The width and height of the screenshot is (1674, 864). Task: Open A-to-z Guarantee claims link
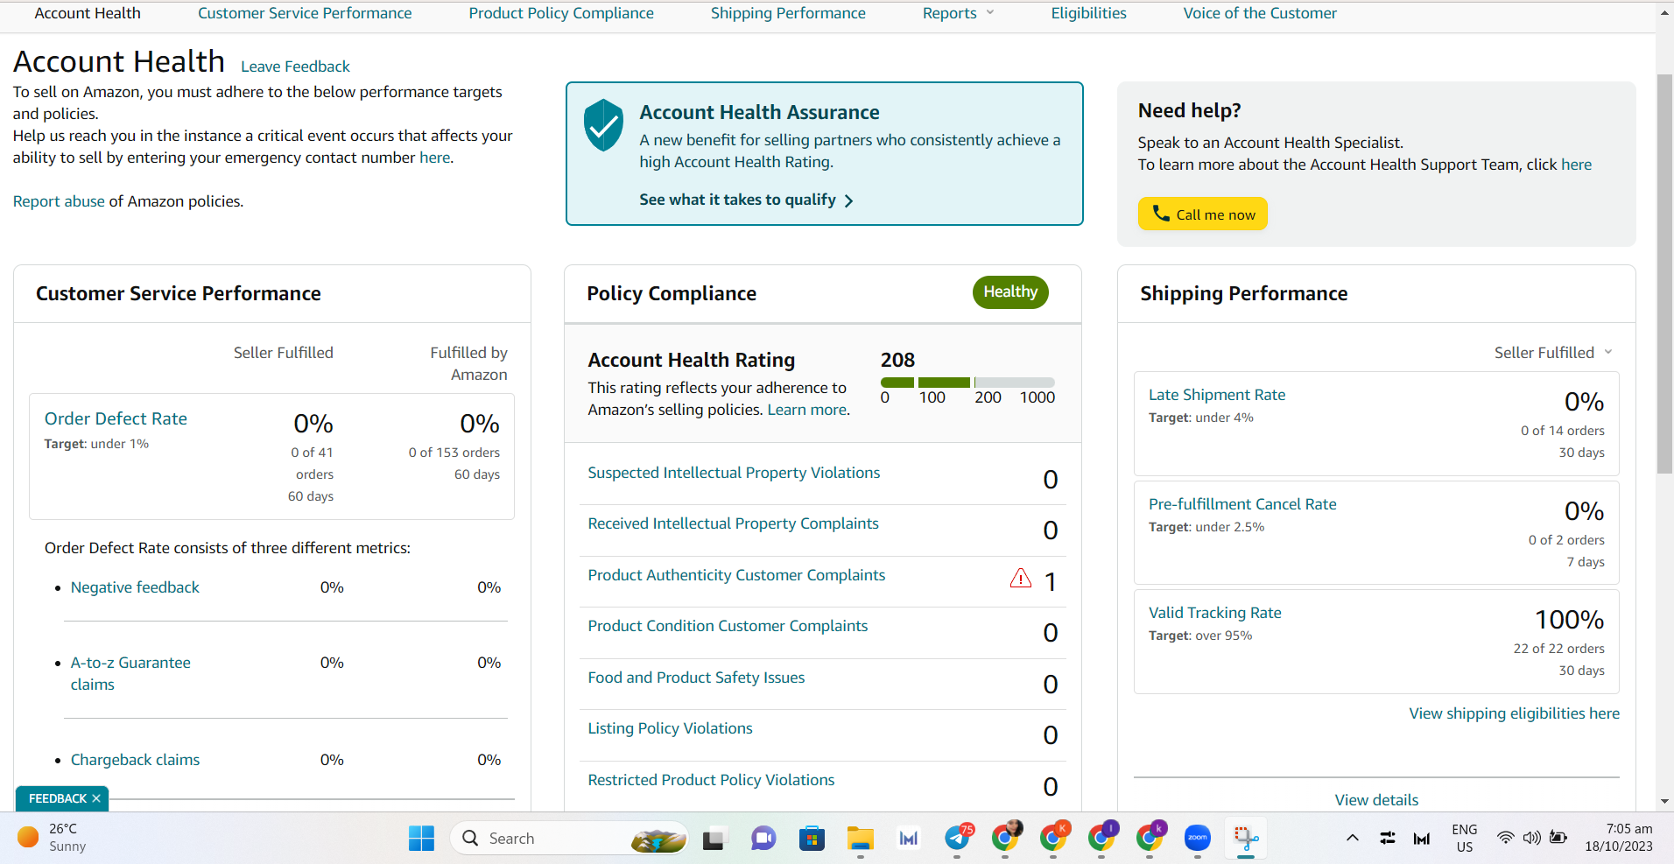click(x=130, y=673)
